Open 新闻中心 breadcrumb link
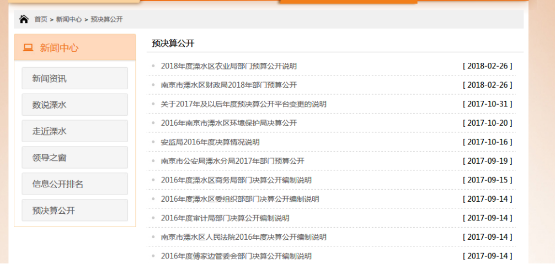555x264 pixels. [69, 19]
